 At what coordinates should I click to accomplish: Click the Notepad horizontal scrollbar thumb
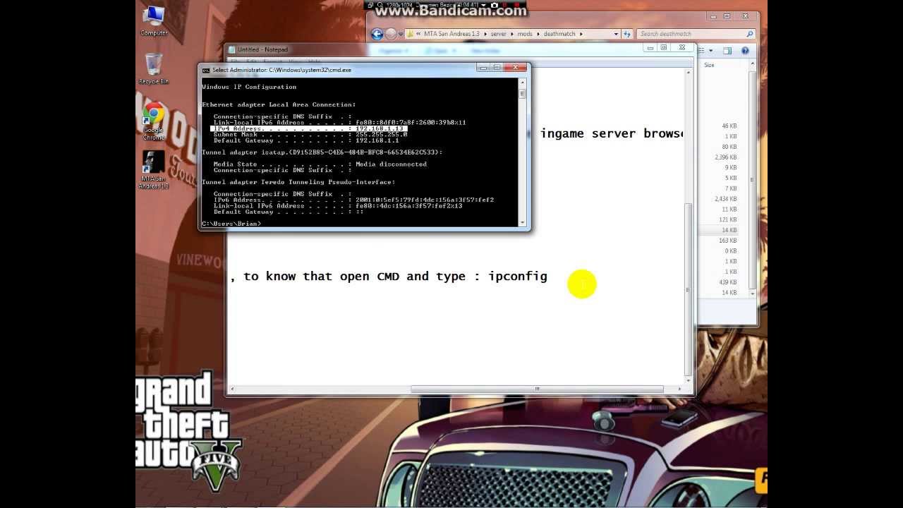[537, 389]
